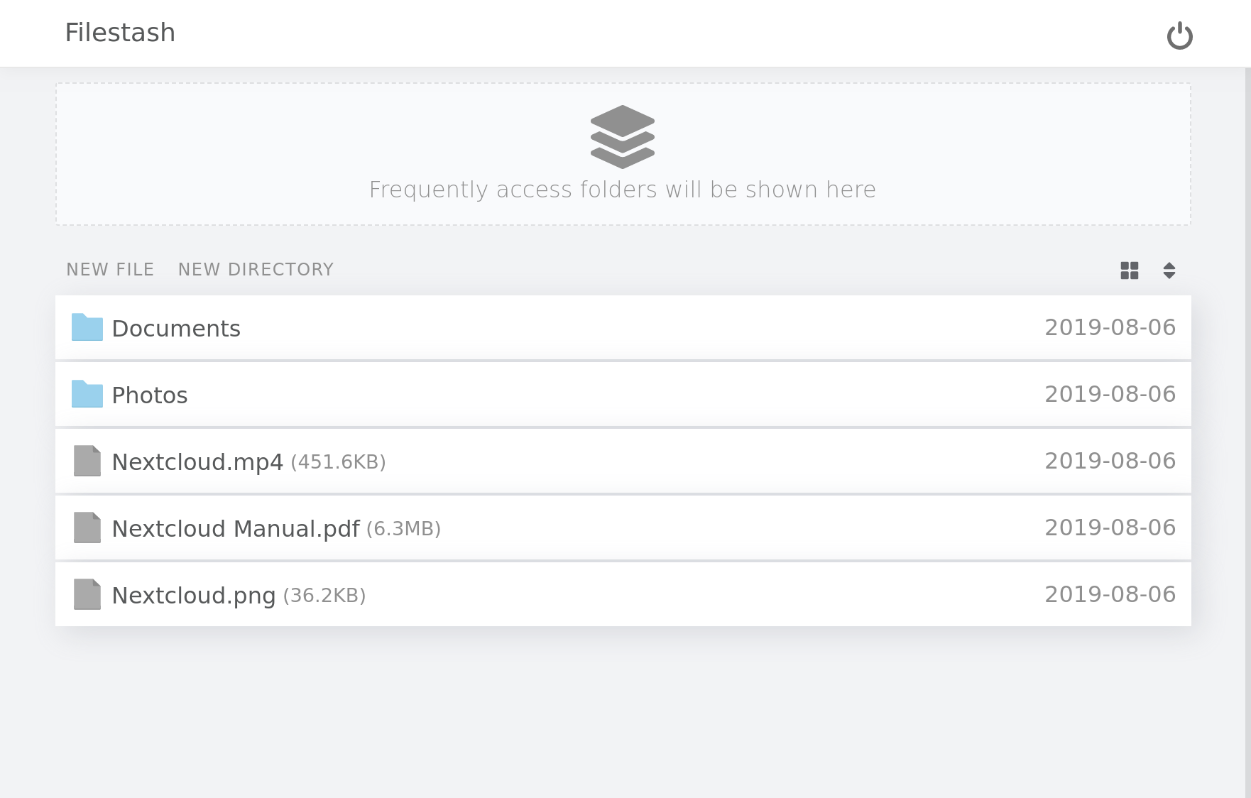Click the stacked layers icon above frequent folders
This screenshot has width=1251, height=798.
[x=623, y=137]
